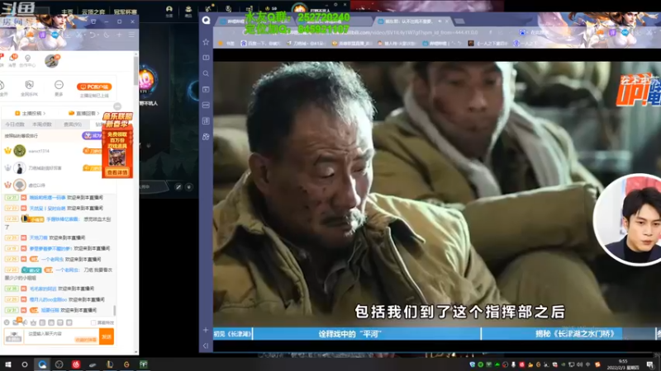
Task: Open 冠军杯赛 tab in League client
Action: [126, 12]
